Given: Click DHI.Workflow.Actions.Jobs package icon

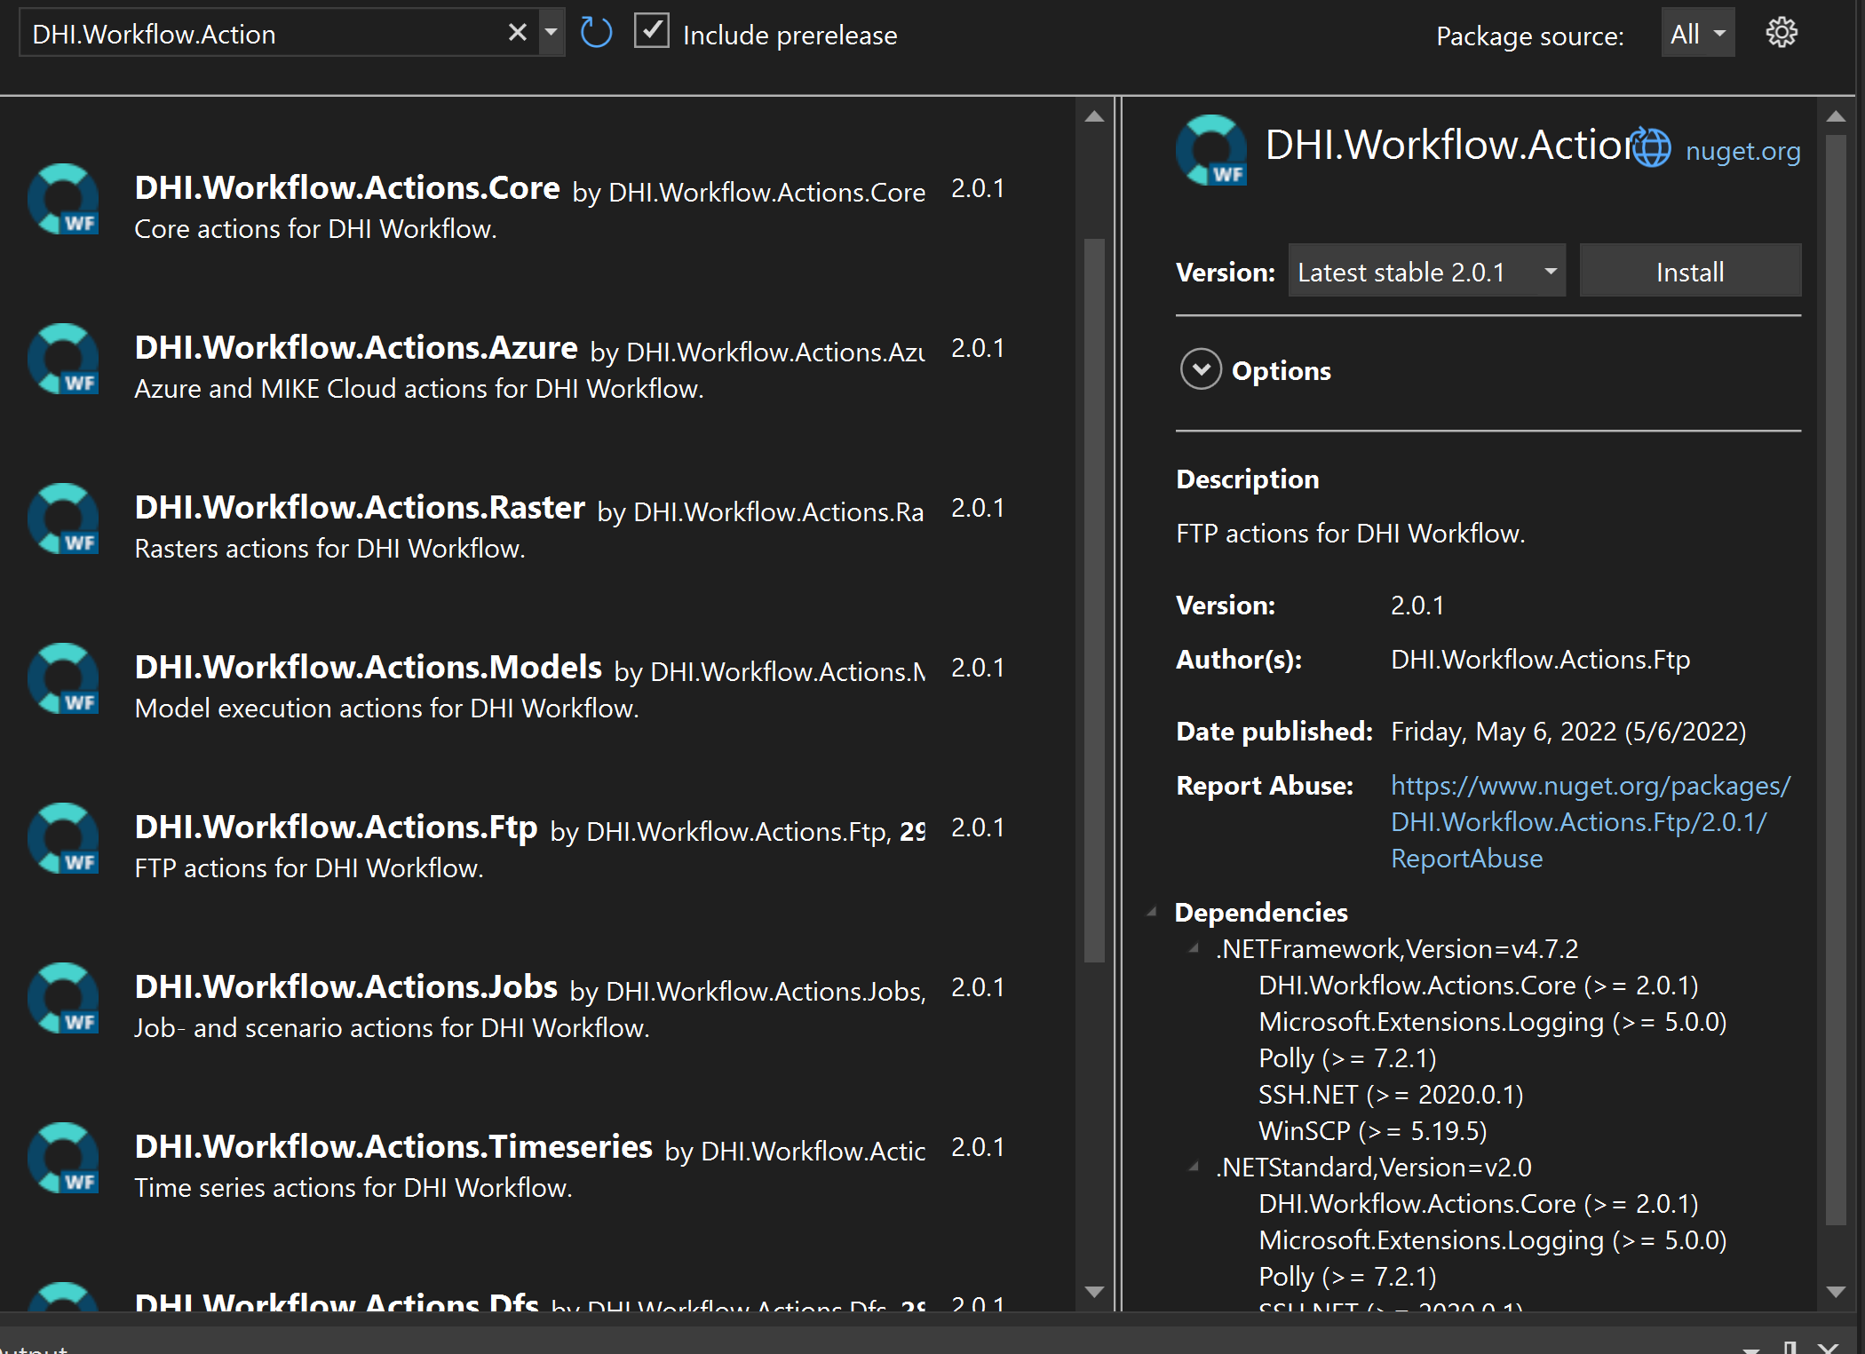Looking at the screenshot, I should (63, 999).
